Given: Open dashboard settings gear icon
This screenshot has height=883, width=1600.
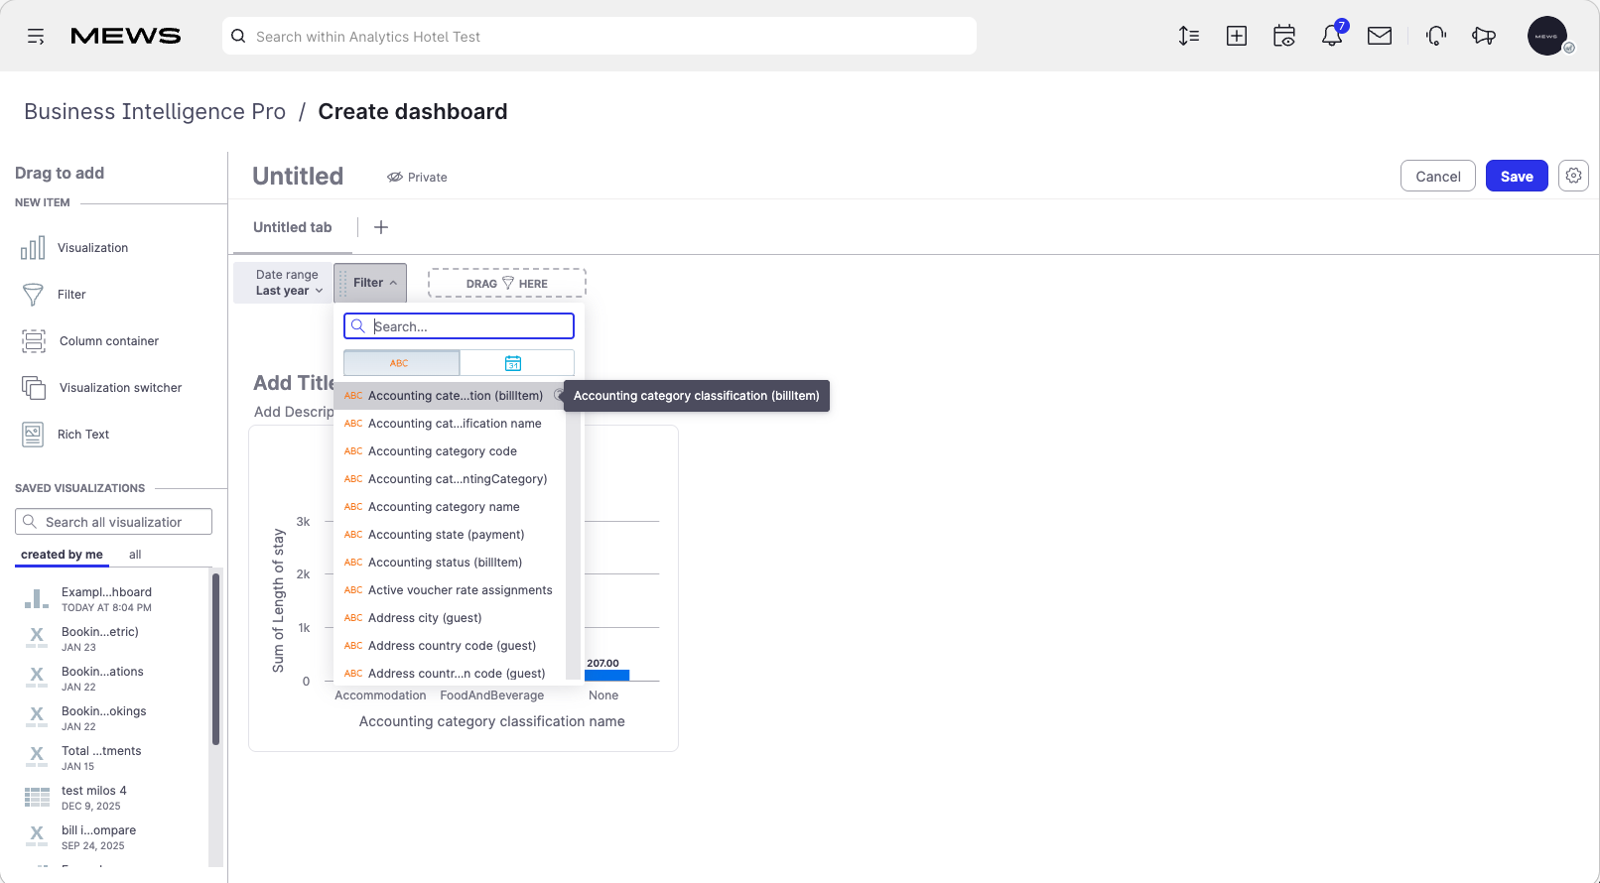Looking at the screenshot, I should pos(1573,176).
